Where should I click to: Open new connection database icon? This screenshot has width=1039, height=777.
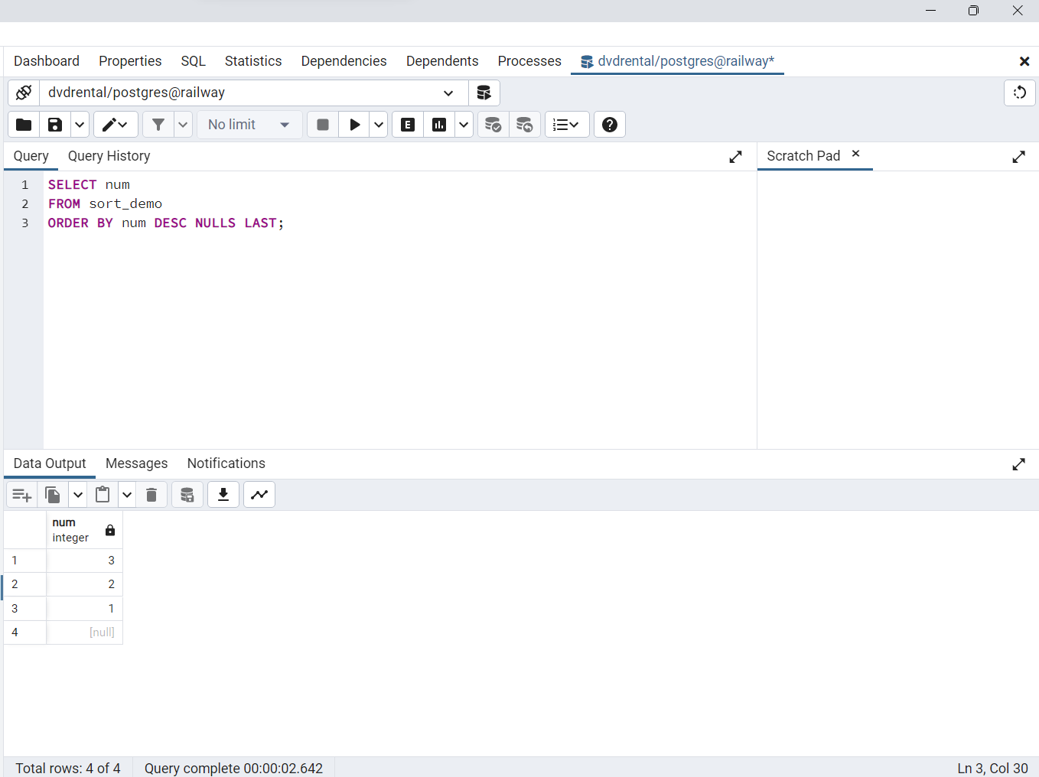click(x=484, y=93)
